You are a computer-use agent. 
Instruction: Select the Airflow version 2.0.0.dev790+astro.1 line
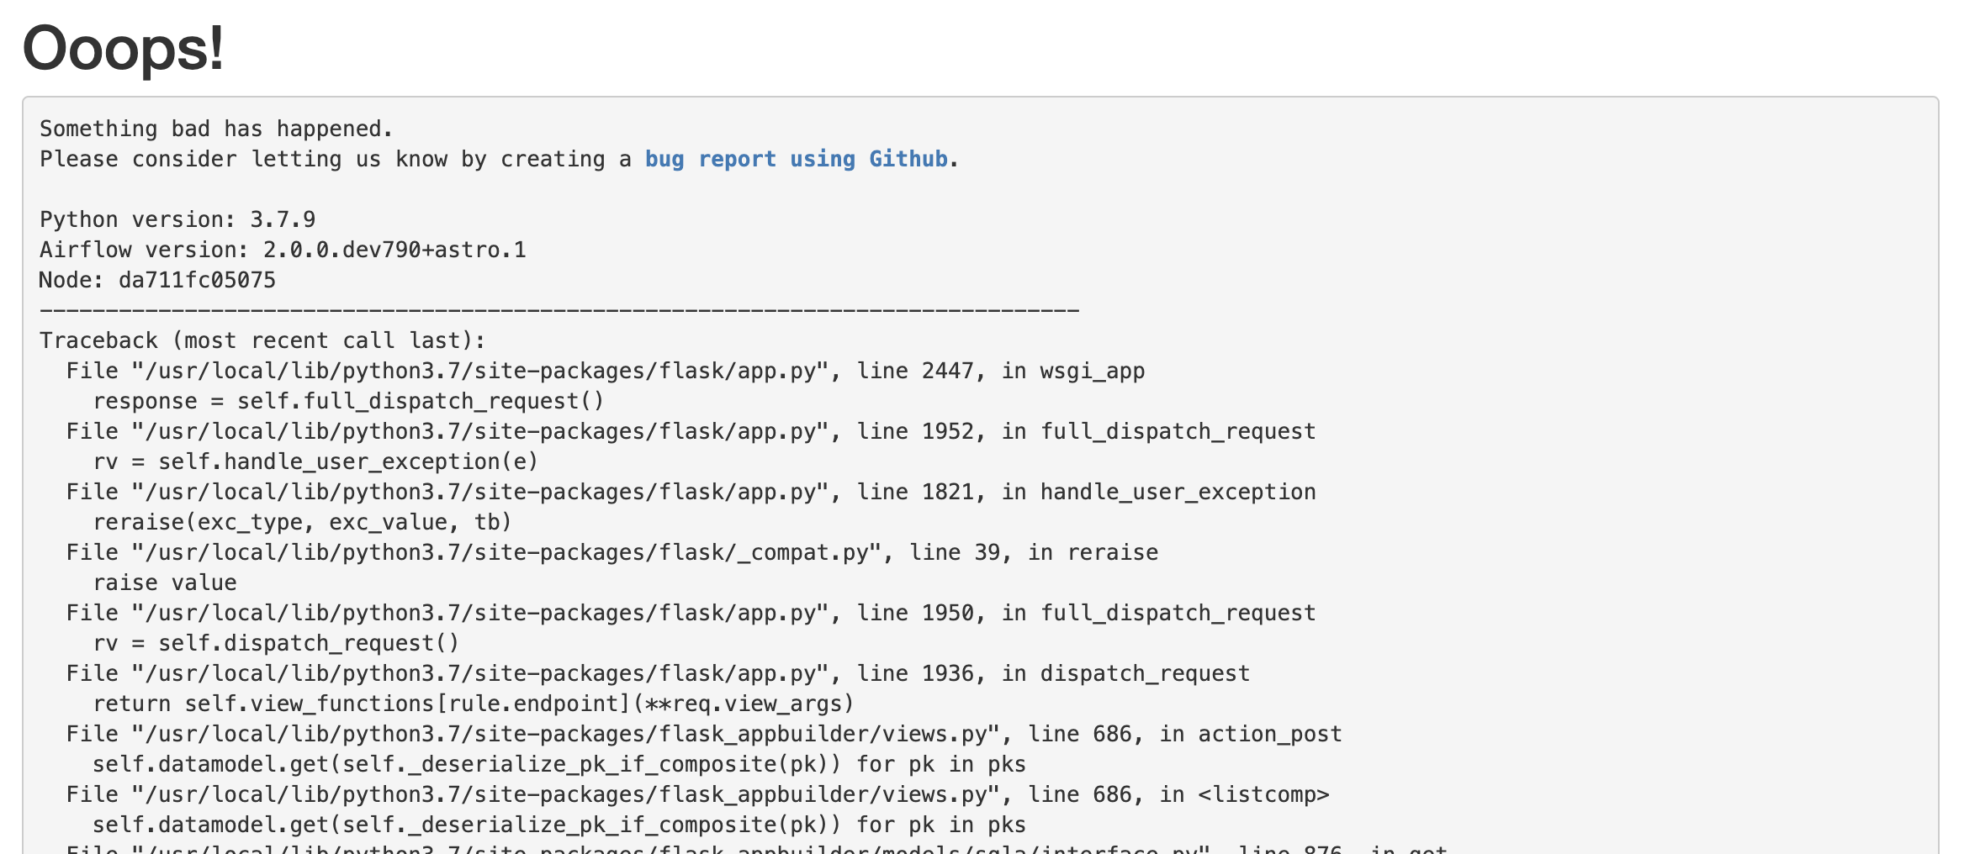coord(283,250)
